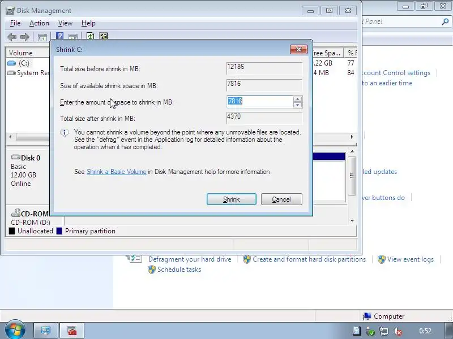The image size is (453, 339).
Task: Click the Disk 0 disk icon
Action: click(x=16, y=158)
